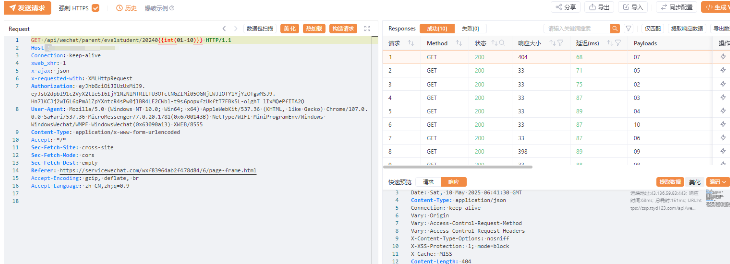This screenshot has width=730, height=264.
Task: Click the lightning action icon for row 4
Action: point(723,97)
